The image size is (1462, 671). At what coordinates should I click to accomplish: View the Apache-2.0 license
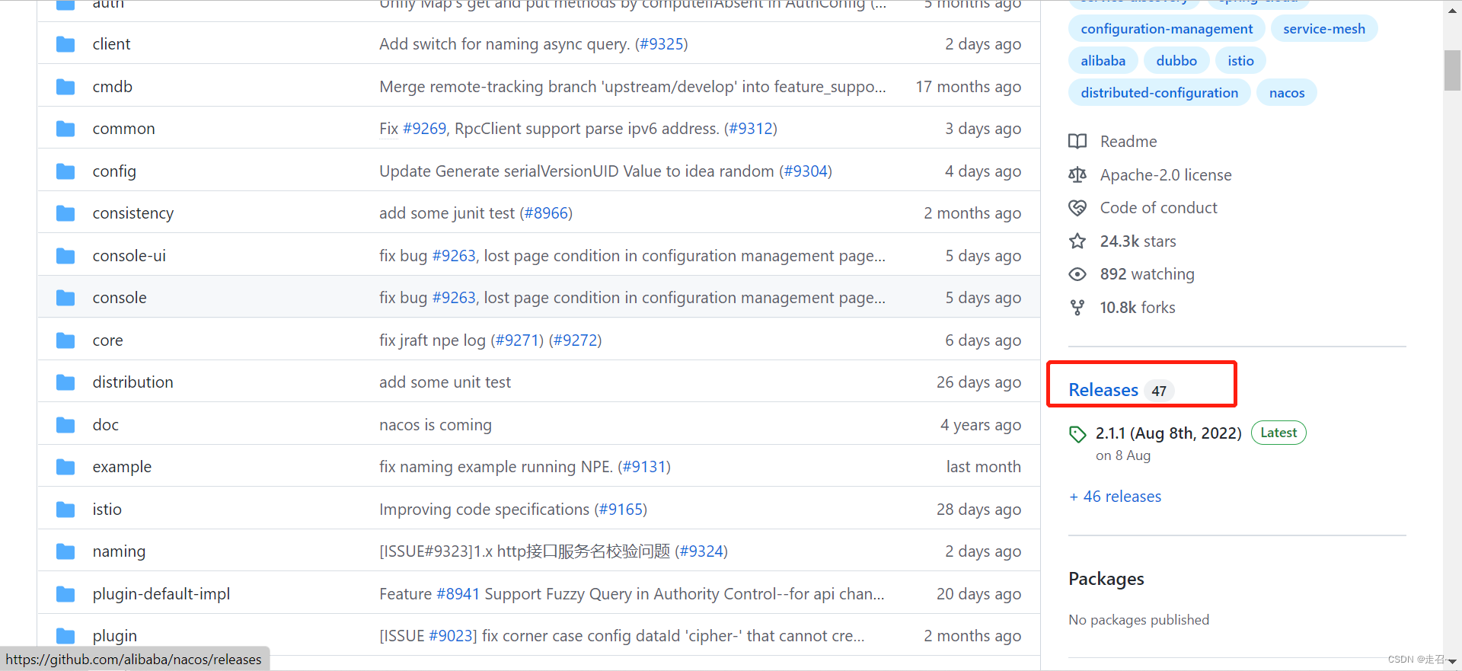(1166, 175)
